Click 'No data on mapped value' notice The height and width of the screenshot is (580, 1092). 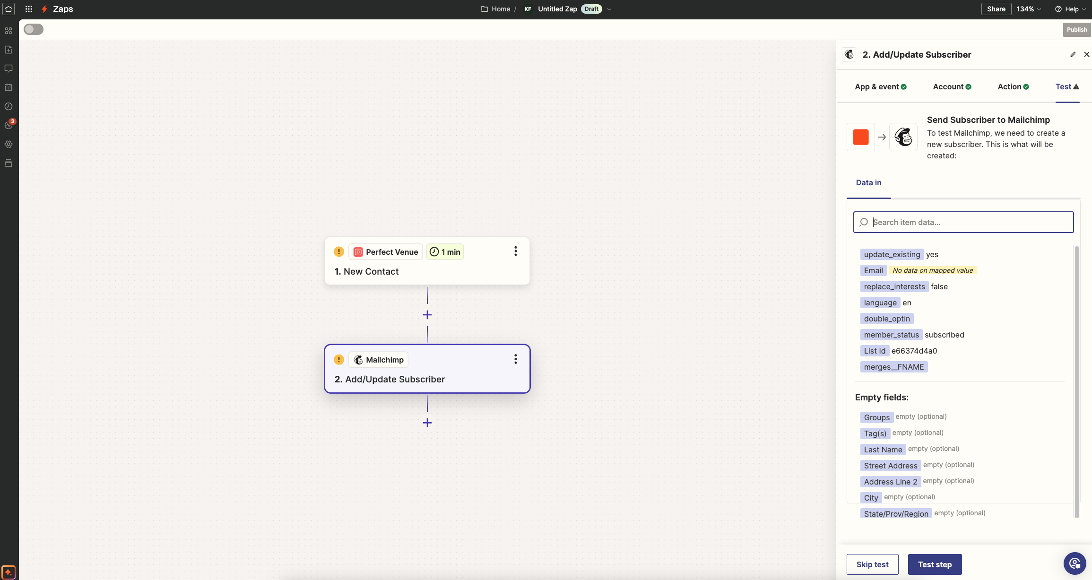click(x=933, y=270)
